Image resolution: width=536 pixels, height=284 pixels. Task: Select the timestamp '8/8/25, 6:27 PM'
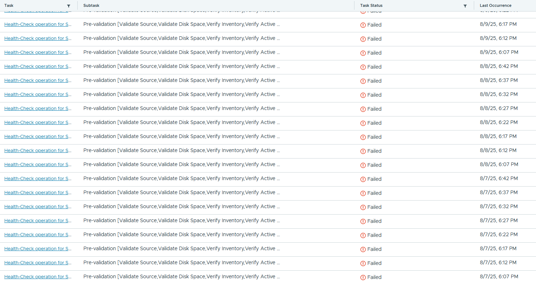[499, 108]
